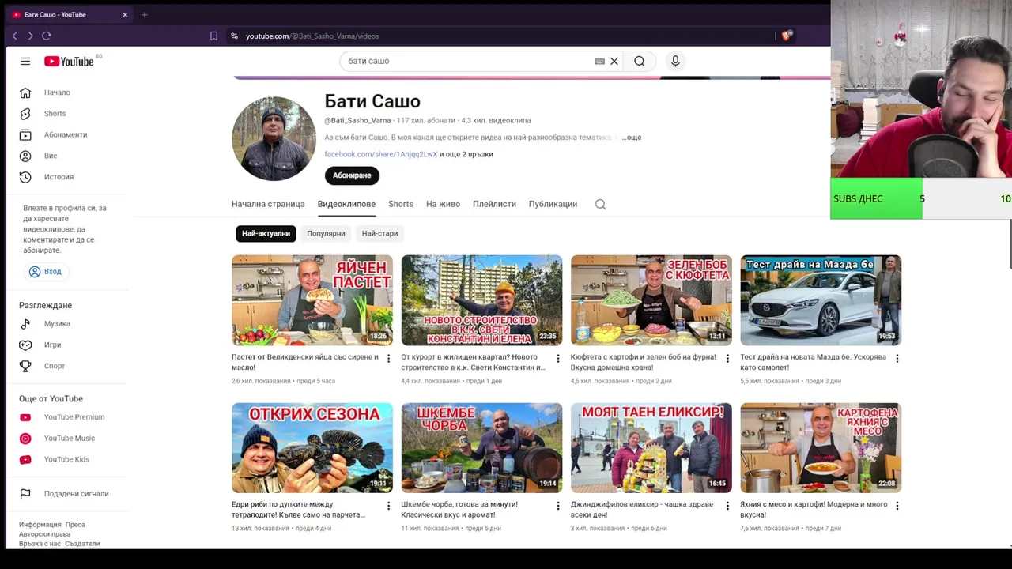Open options menu for Яхния с месо video
1012x569 pixels.
[897, 506]
